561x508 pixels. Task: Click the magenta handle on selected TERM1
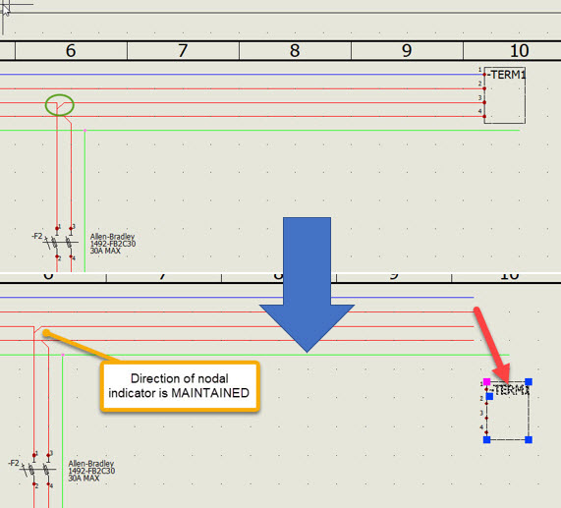click(x=486, y=381)
